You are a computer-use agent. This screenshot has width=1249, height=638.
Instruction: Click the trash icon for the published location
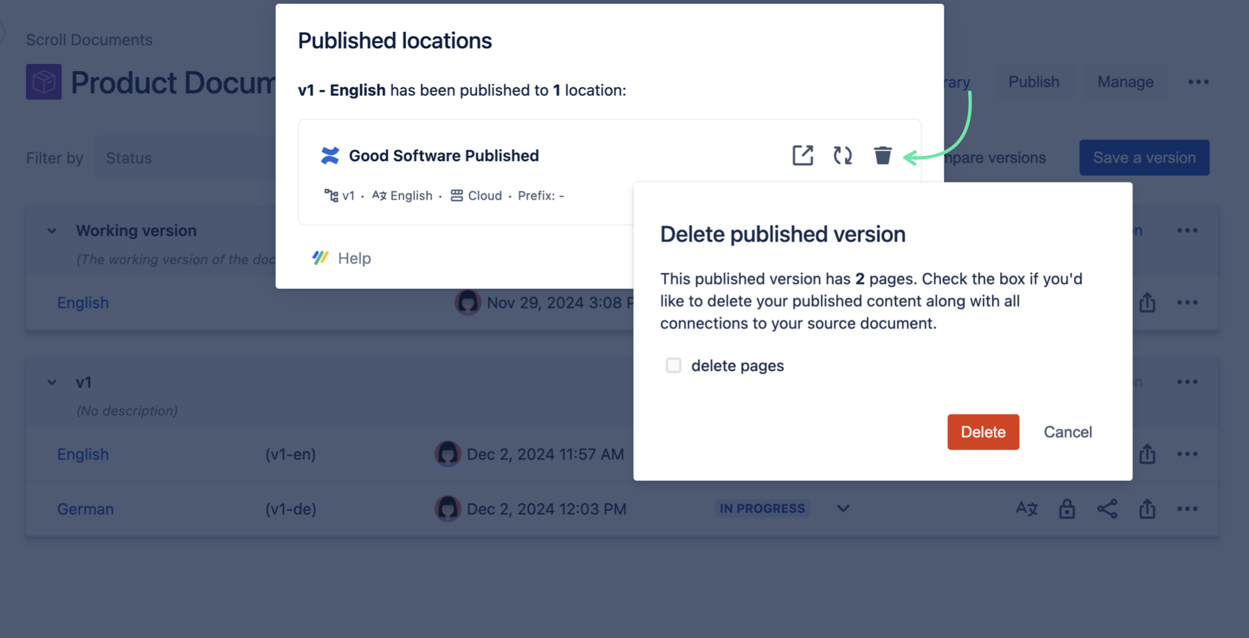coord(883,155)
